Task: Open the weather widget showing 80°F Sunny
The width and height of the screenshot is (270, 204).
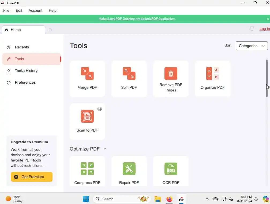Action: [x=14, y=199]
